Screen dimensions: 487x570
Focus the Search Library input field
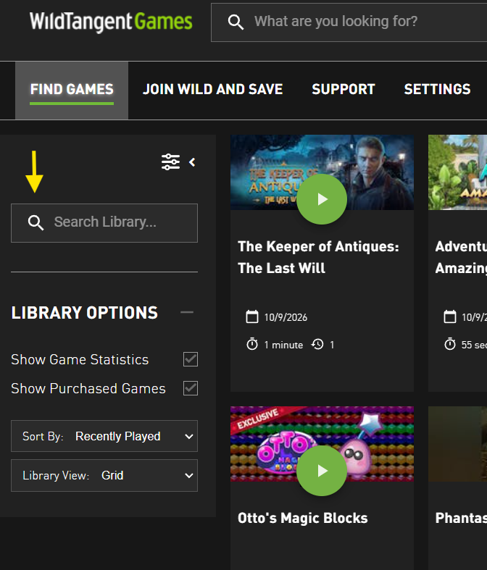click(x=104, y=223)
